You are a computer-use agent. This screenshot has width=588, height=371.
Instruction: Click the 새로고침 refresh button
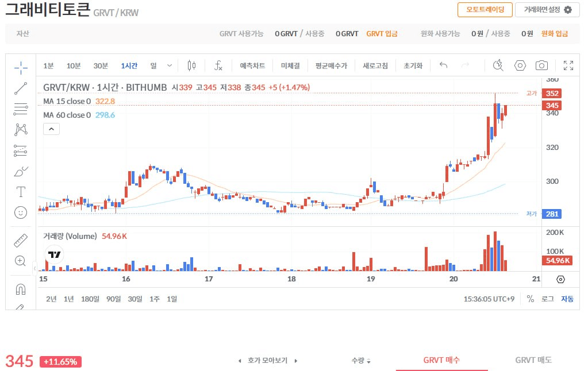(x=375, y=65)
